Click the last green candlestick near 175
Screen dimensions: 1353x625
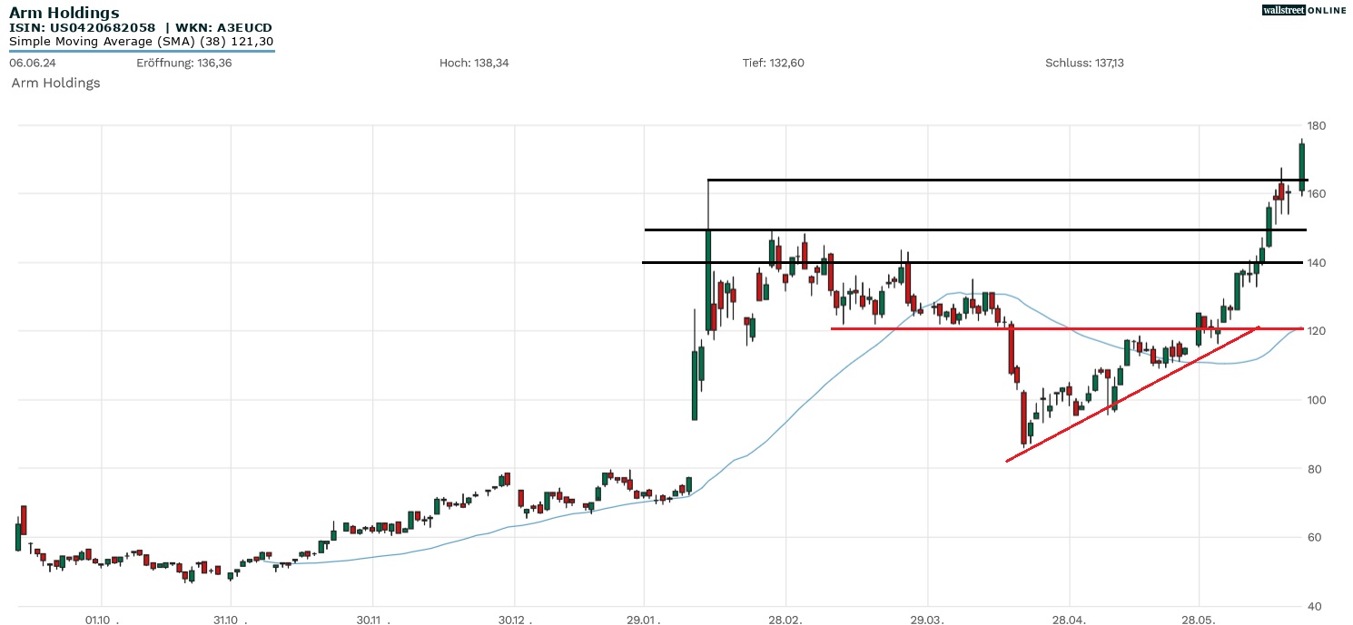click(x=1301, y=166)
